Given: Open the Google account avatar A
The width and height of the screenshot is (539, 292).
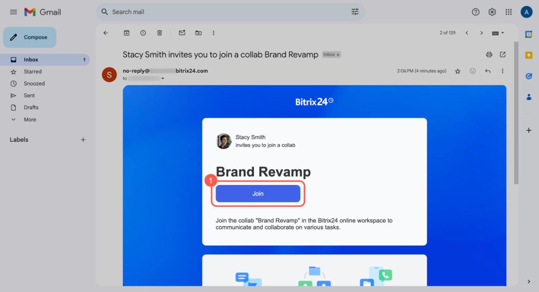Looking at the screenshot, I should [526, 12].
